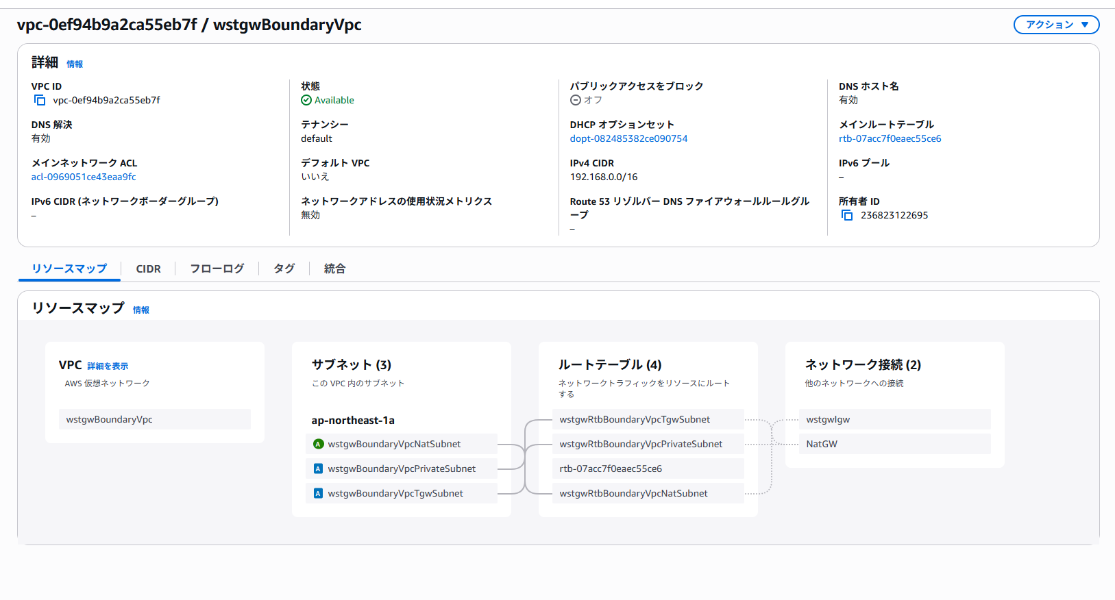This screenshot has width=1115, height=600.
Task: Click 詳細を表示 link in VPC card
Action: 108,366
